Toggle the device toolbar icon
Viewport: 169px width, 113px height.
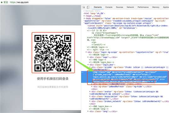pyautogui.click(x=88, y=7)
